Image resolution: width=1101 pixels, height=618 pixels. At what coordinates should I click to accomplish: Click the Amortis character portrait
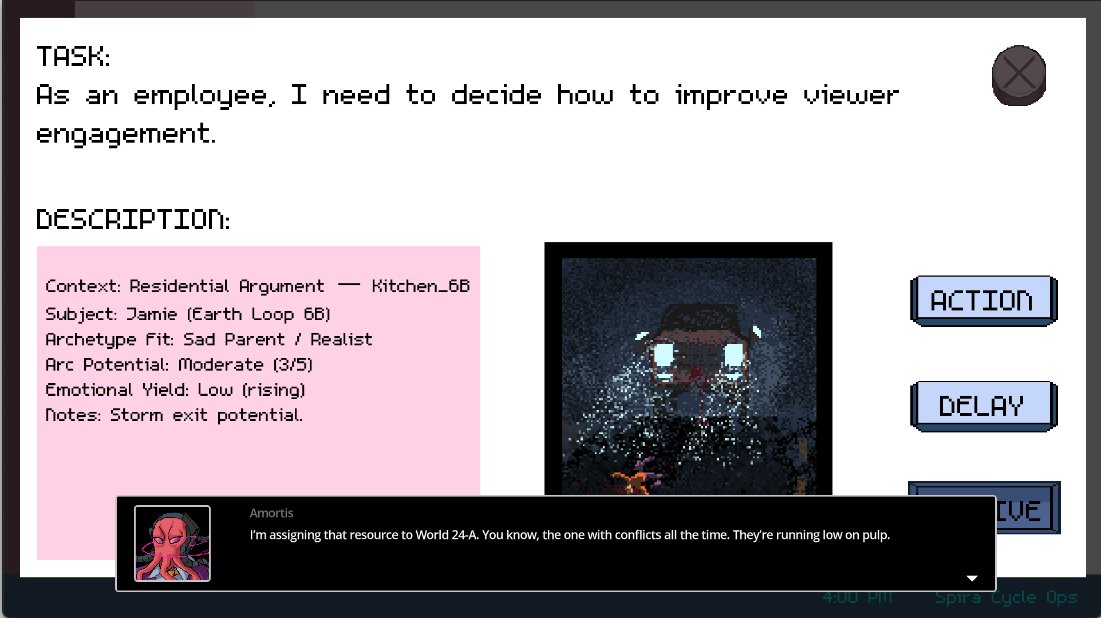coord(172,544)
